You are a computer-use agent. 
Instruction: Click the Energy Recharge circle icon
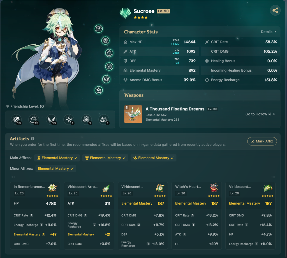(x=207, y=80)
